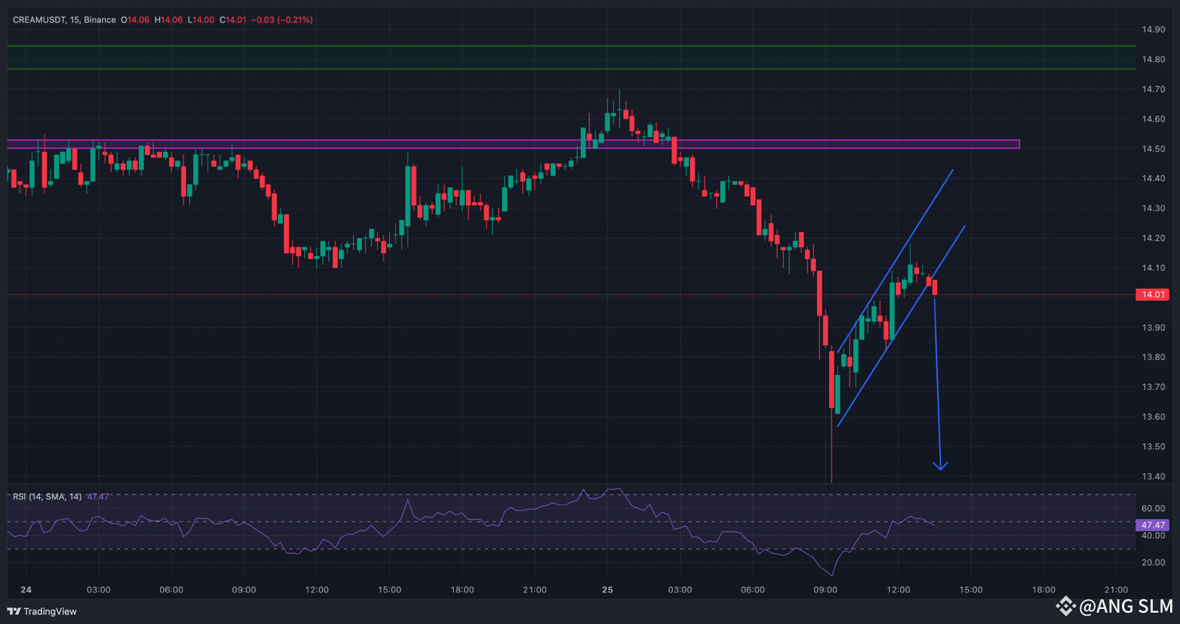Select the red 14.01 current price label
The width and height of the screenshot is (1180, 624).
coord(1152,295)
